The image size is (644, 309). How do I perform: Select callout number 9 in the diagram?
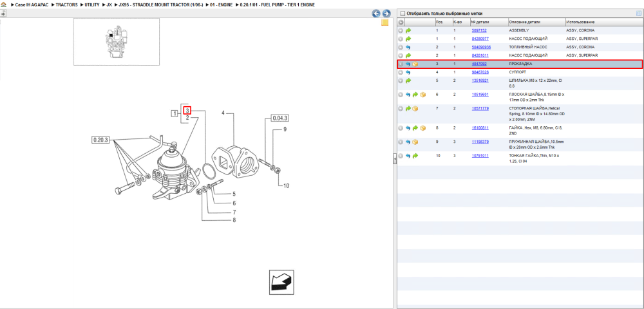coord(285,129)
